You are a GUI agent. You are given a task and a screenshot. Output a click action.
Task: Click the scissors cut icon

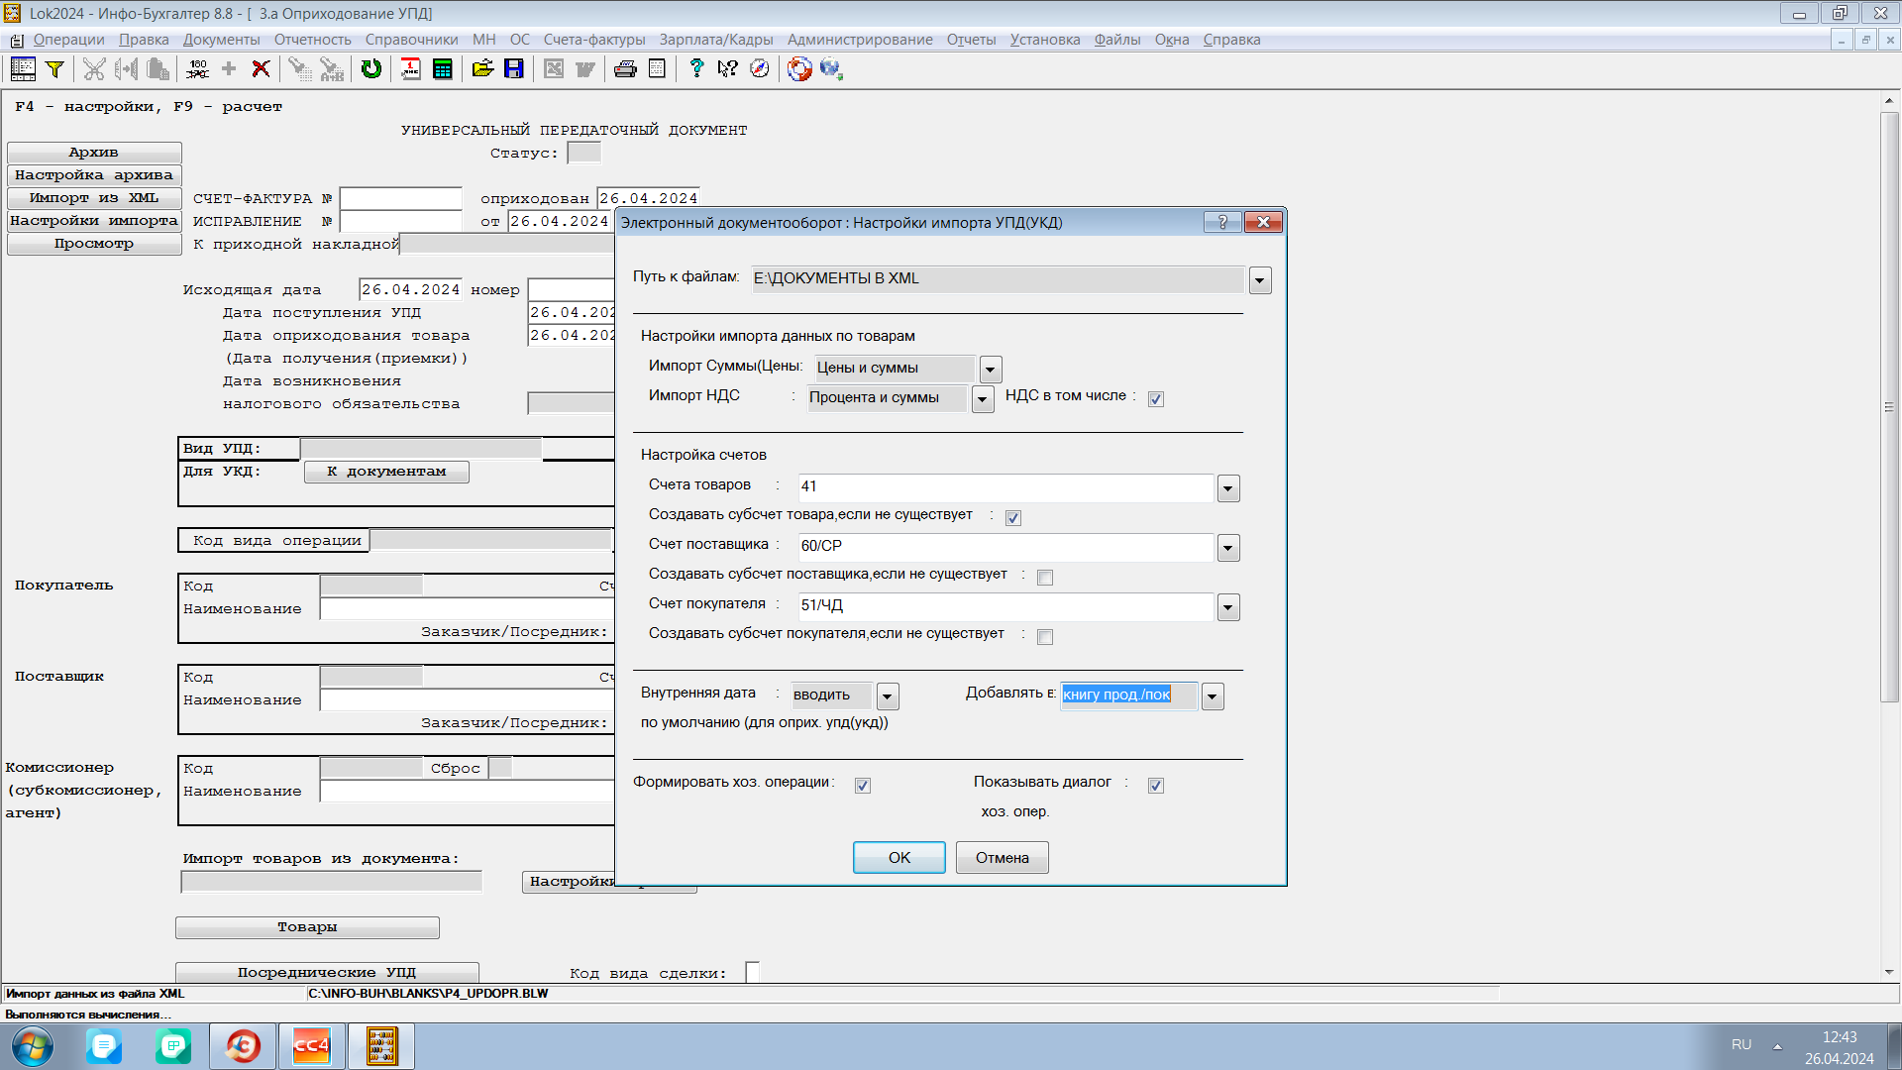(x=94, y=68)
